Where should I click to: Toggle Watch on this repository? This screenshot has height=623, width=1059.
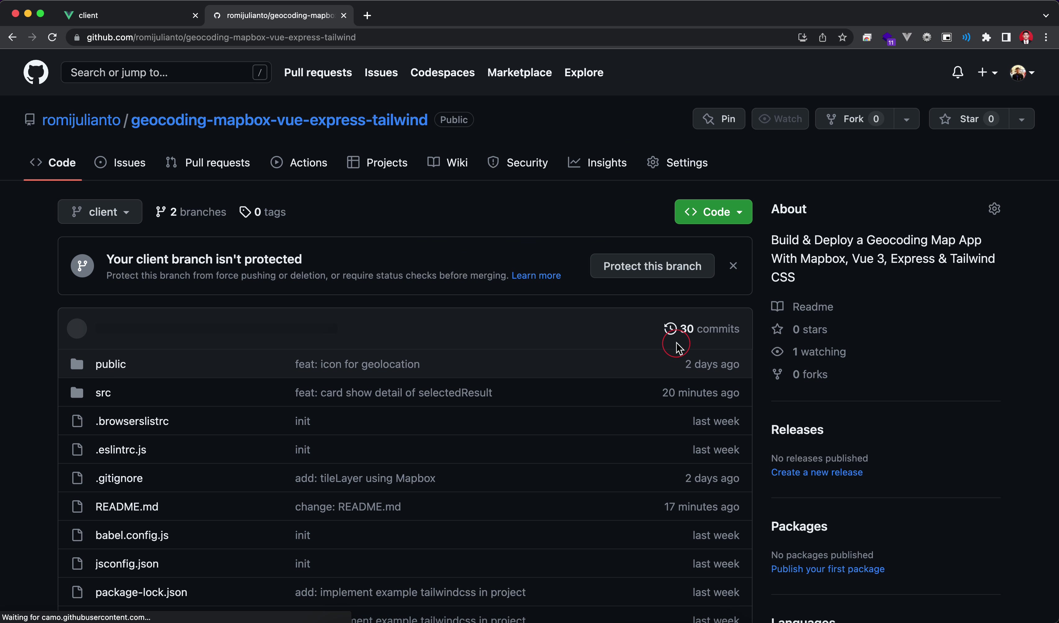(x=780, y=119)
